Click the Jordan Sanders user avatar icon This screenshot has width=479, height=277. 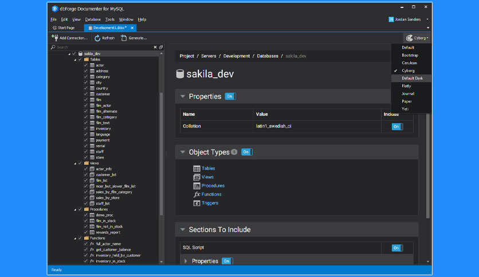[391, 19]
